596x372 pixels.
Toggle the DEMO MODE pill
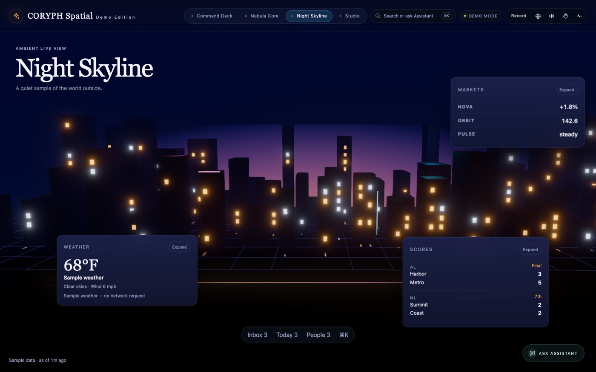coord(481,16)
